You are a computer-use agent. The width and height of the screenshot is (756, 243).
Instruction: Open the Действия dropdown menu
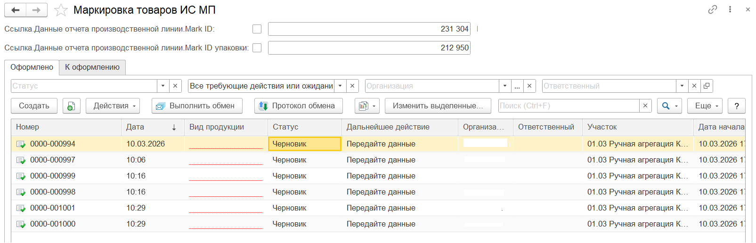[113, 106]
